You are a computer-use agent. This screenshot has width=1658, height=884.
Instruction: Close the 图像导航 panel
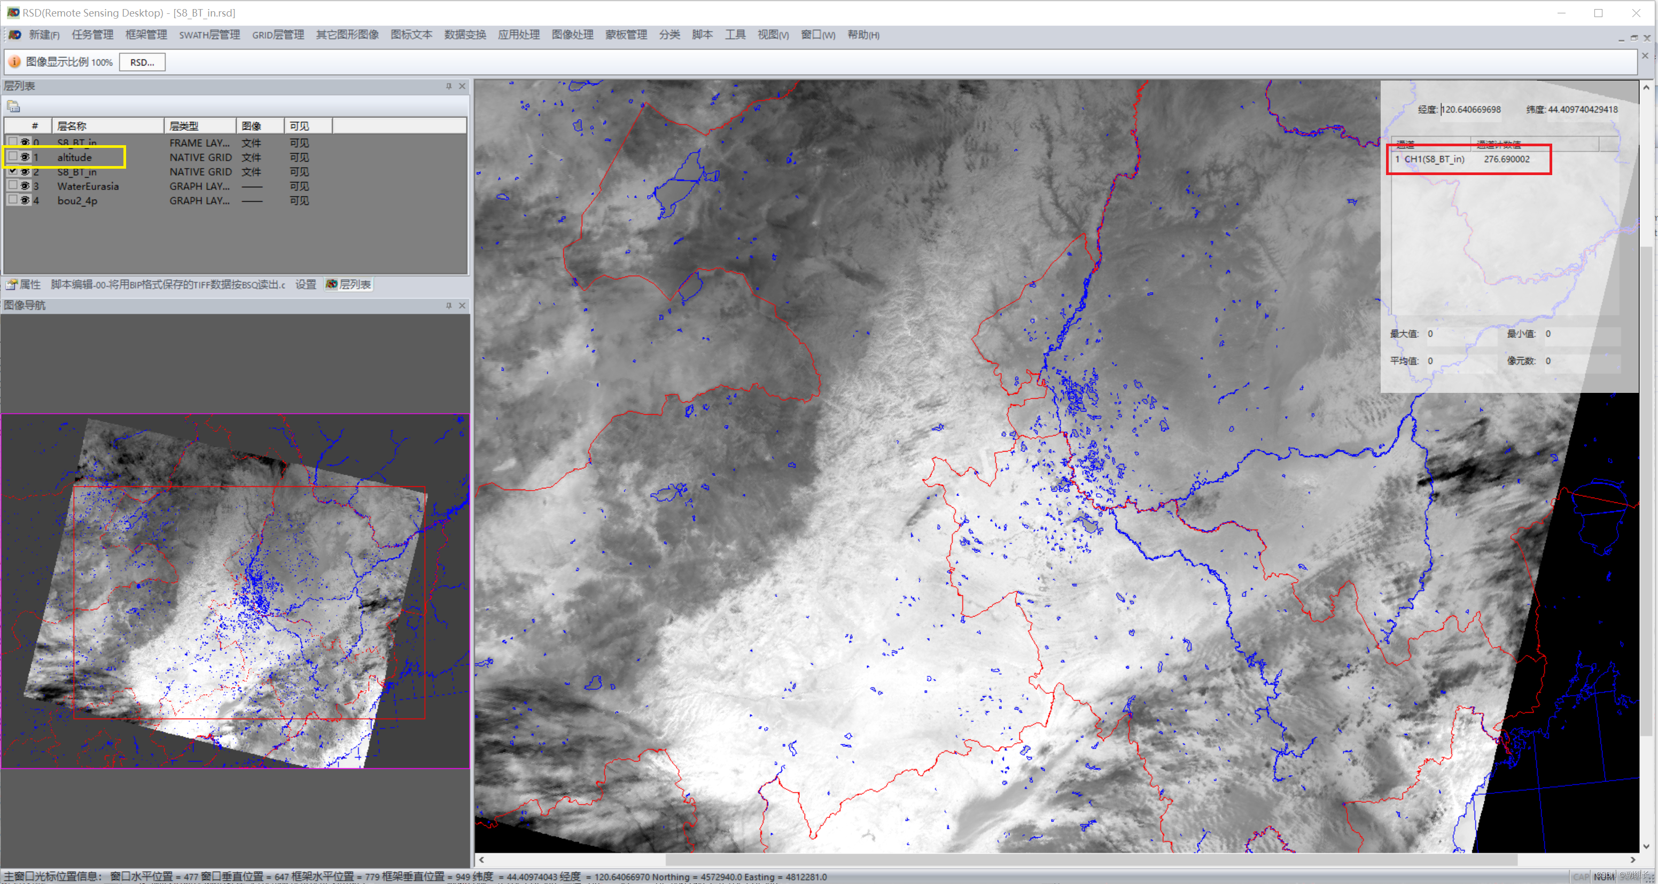(x=462, y=305)
